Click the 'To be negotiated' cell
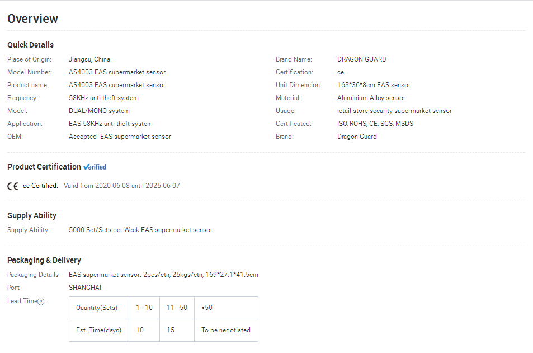Image resolution: width=533 pixels, height=353 pixels. pos(226,330)
